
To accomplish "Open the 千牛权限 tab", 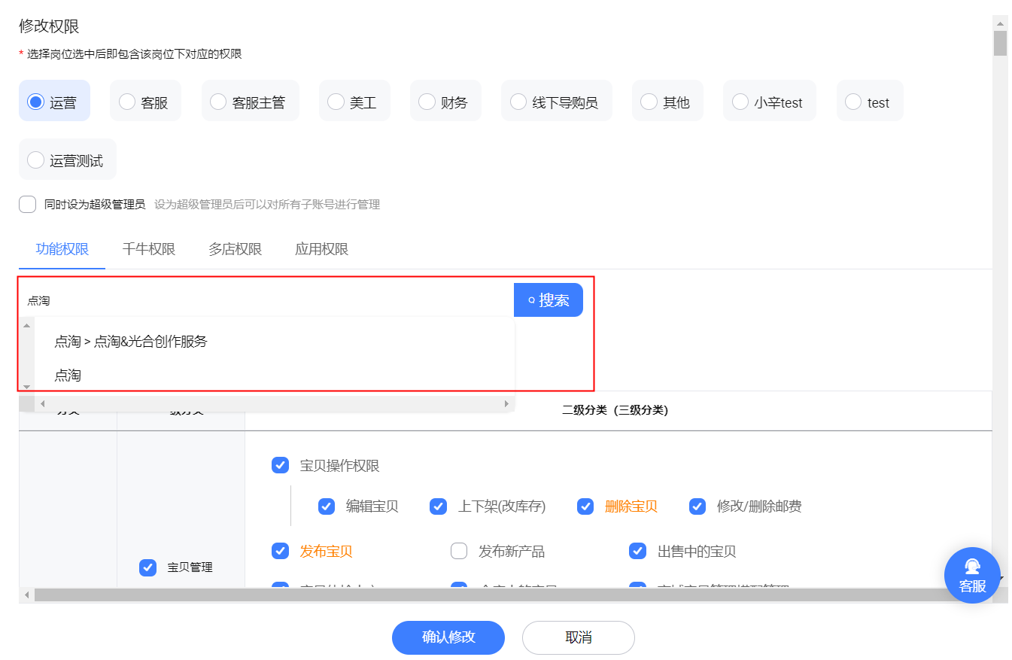I will [149, 249].
